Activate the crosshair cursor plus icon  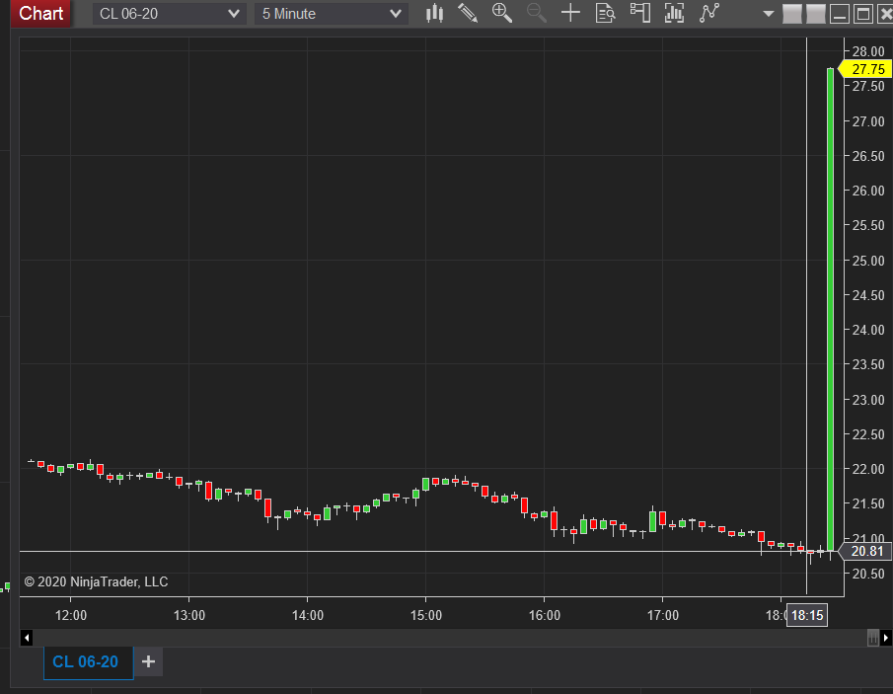pos(570,13)
